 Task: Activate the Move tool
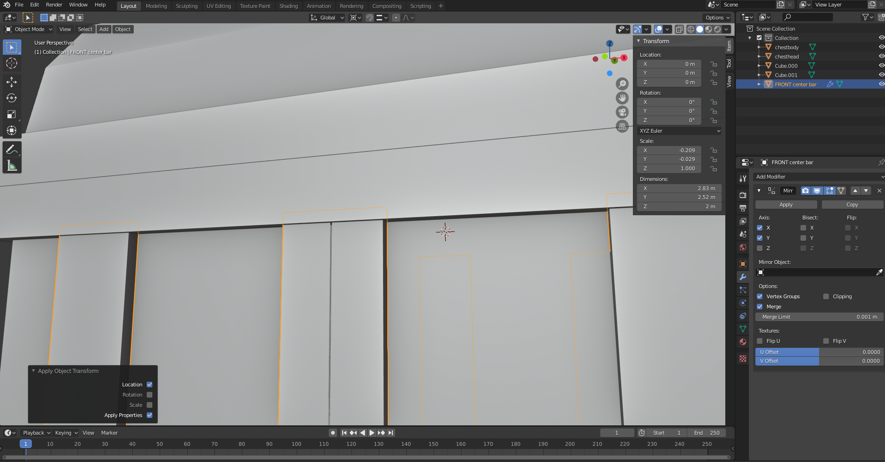coord(12,82)
